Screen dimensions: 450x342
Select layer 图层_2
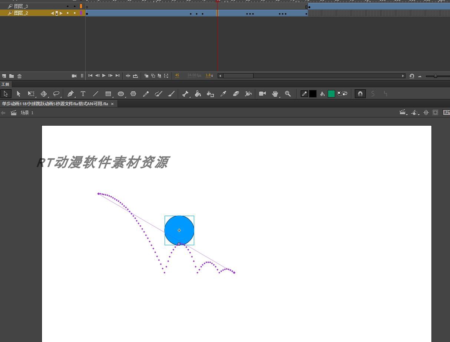click(x=21, y=13)
